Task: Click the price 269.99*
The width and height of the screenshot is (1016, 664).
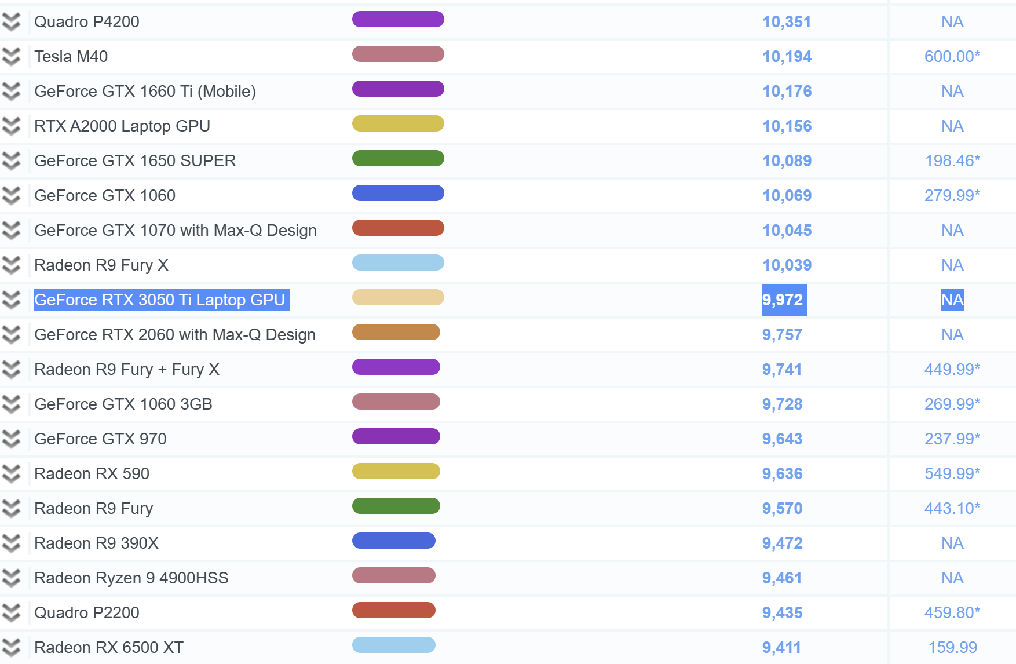Action: pos(952,404)
